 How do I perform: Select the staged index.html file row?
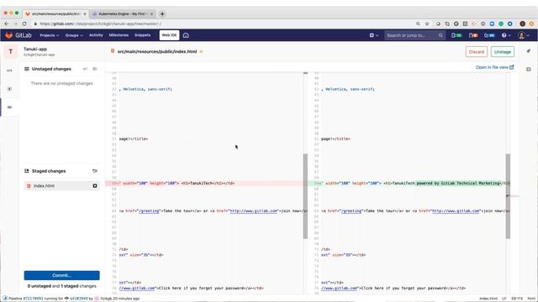pos(61,186)
